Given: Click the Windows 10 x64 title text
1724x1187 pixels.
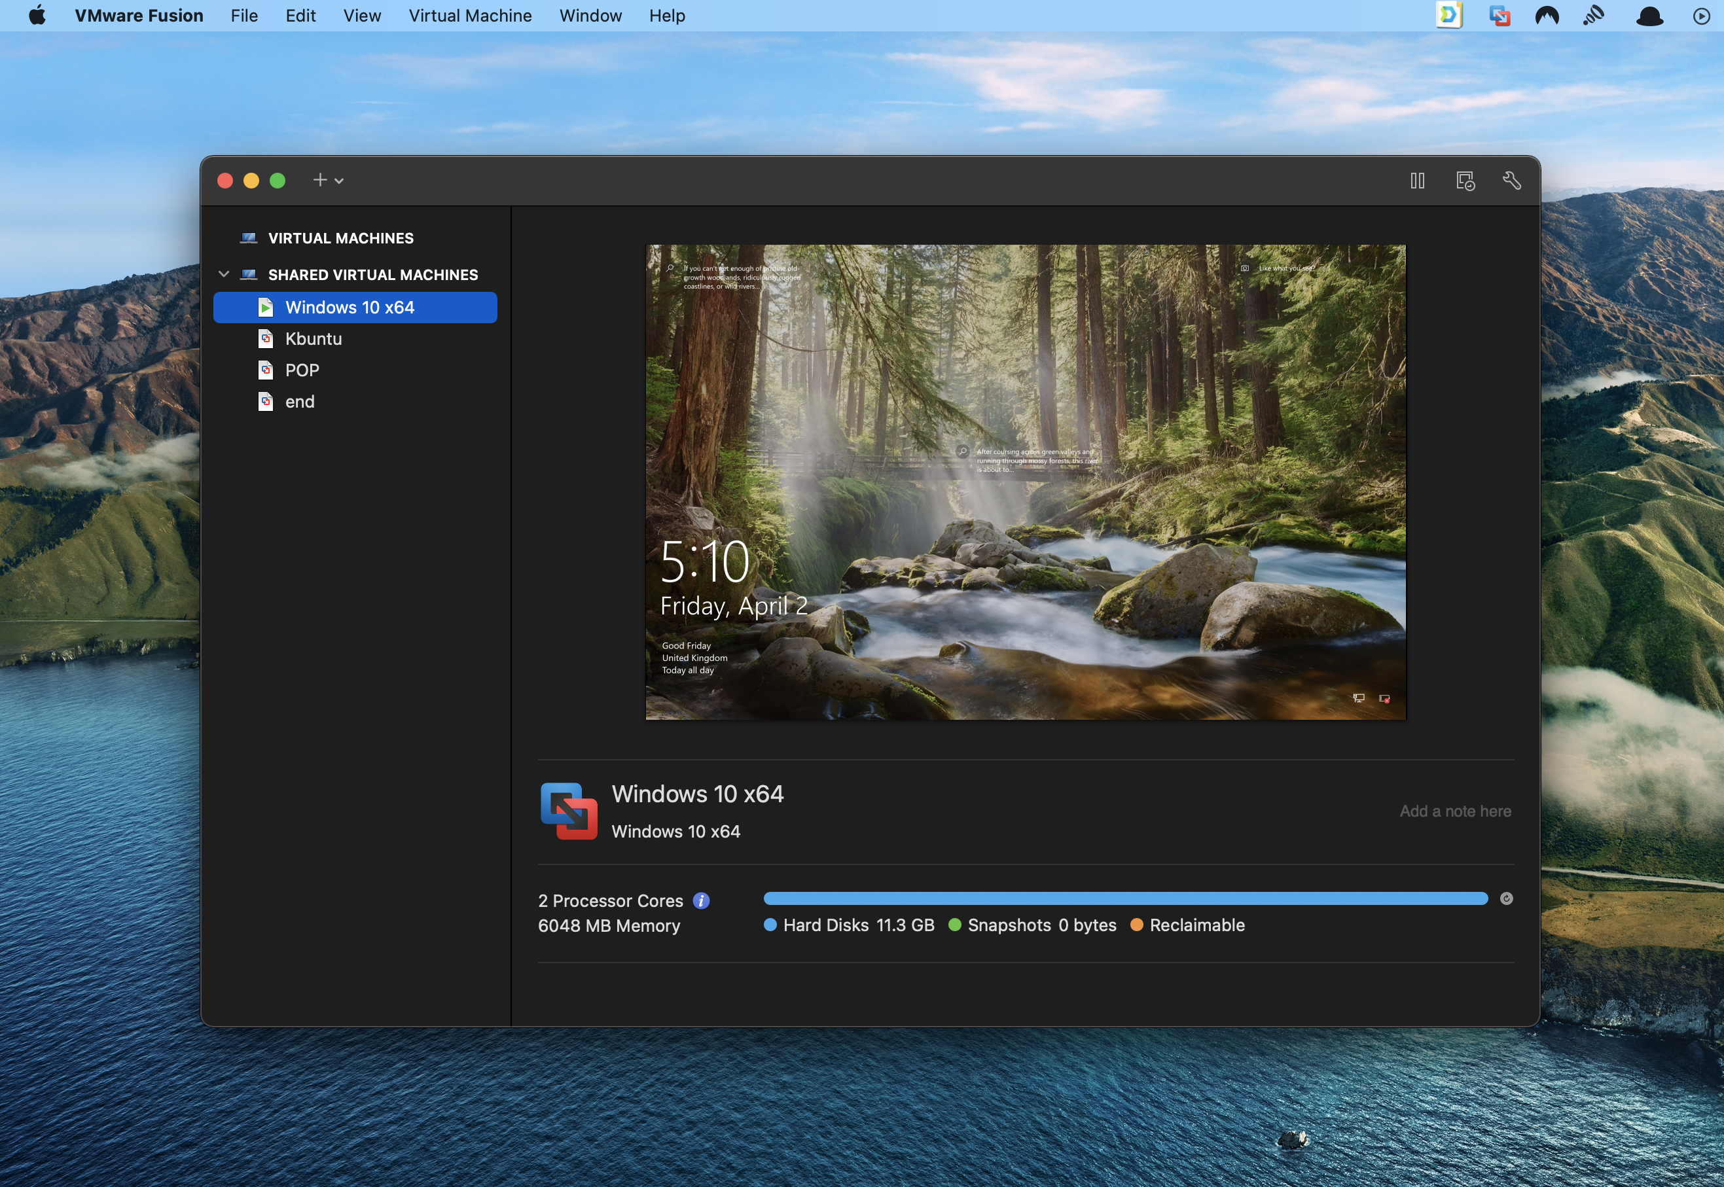Looking at the screenshot, I should 698,794.
